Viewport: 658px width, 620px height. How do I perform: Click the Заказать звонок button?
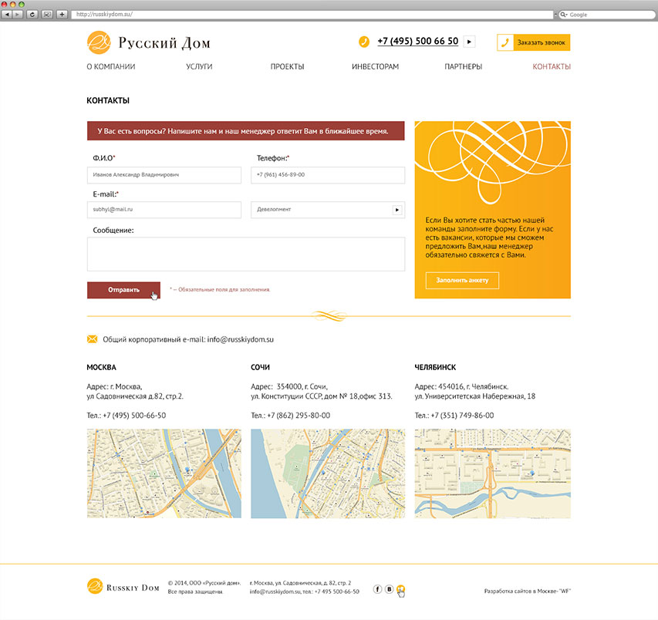533,42
